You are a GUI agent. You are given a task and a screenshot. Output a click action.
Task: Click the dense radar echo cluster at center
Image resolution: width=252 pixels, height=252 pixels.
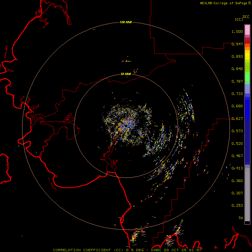(x=127, y=125)
